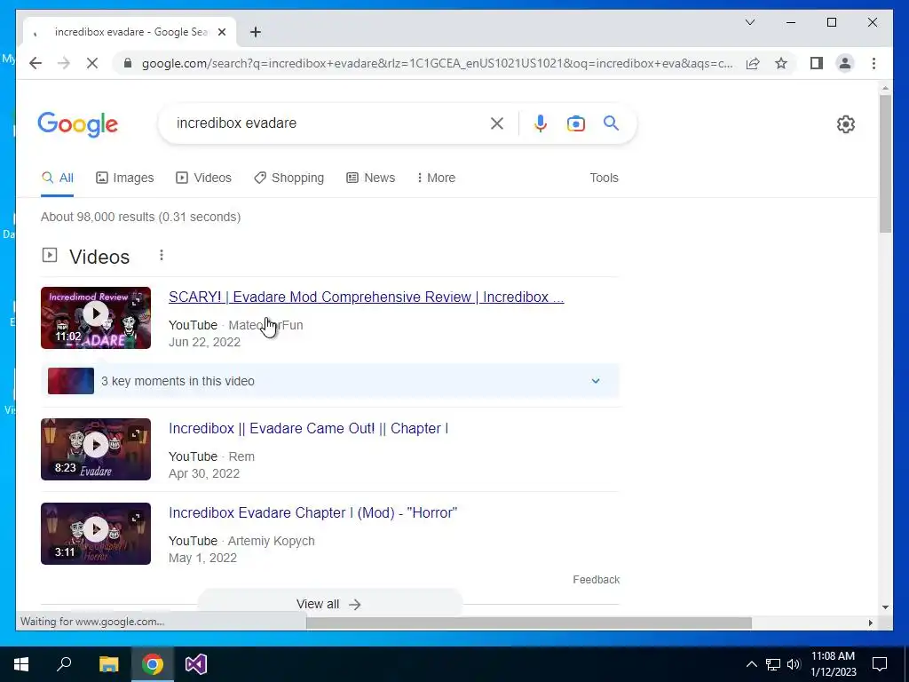
Task: Open Evadare Came Out Chapter I link
Action: point(308,429)
